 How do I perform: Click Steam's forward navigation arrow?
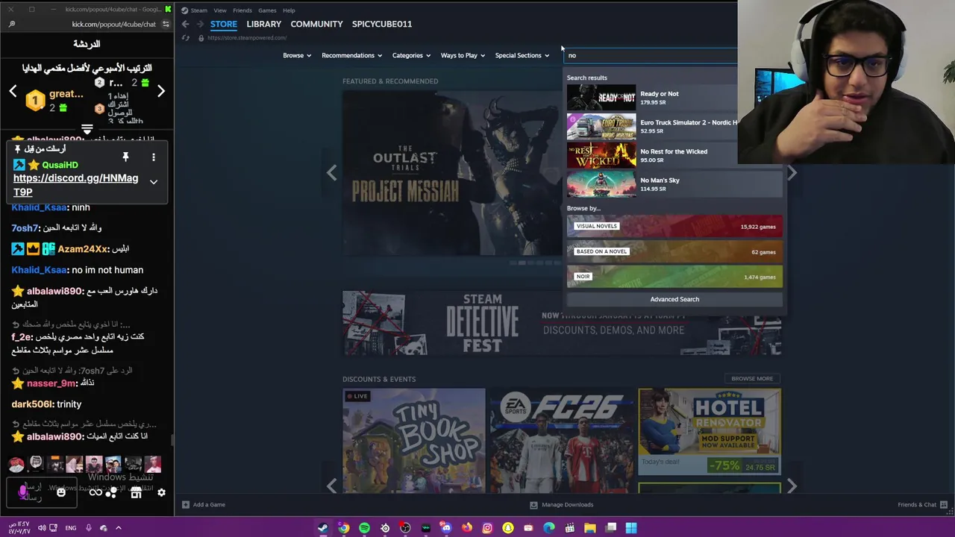click(x=200, y=24)
